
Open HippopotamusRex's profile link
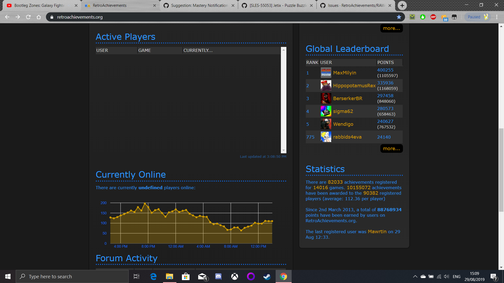pos(354,85)
